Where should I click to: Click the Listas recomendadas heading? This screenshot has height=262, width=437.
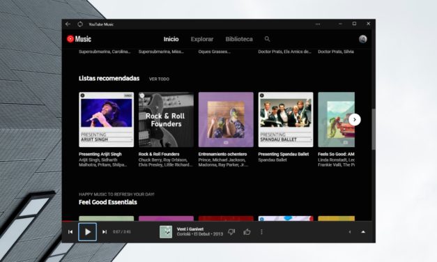pos(109,78)
